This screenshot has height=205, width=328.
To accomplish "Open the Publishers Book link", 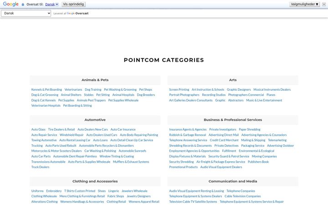I will point(258,162).
